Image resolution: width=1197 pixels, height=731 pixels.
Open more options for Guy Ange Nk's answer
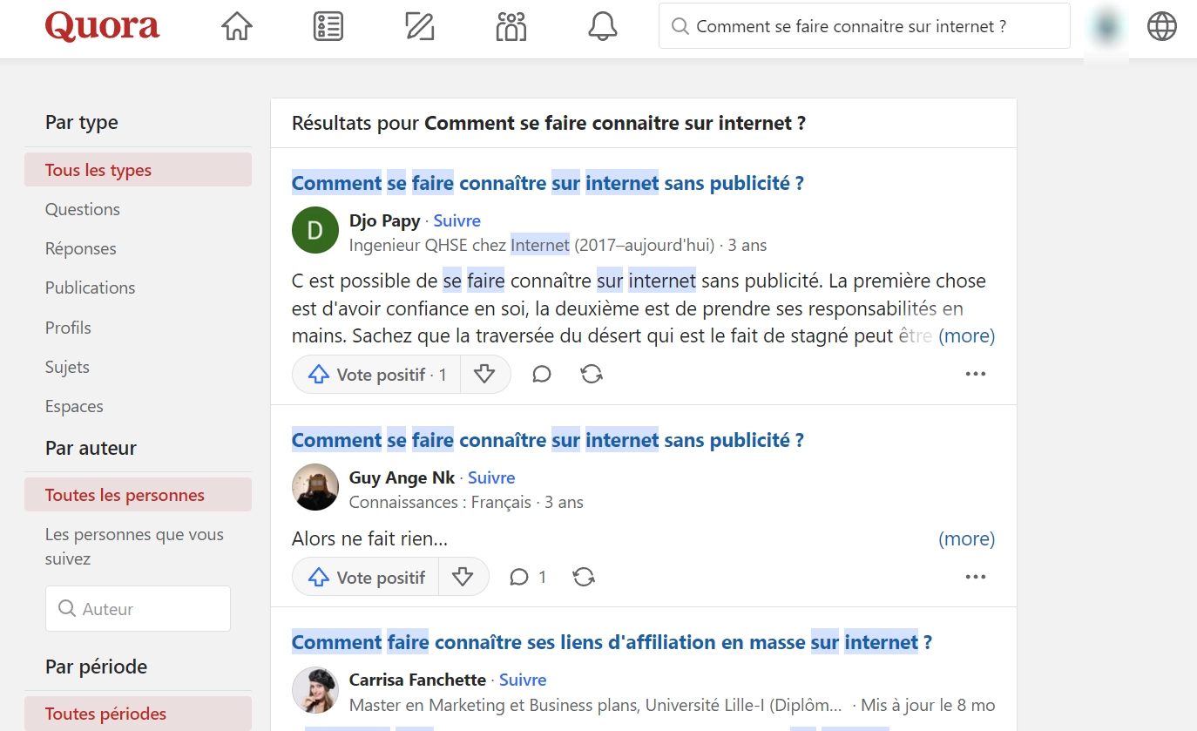(x=976, y=577)
